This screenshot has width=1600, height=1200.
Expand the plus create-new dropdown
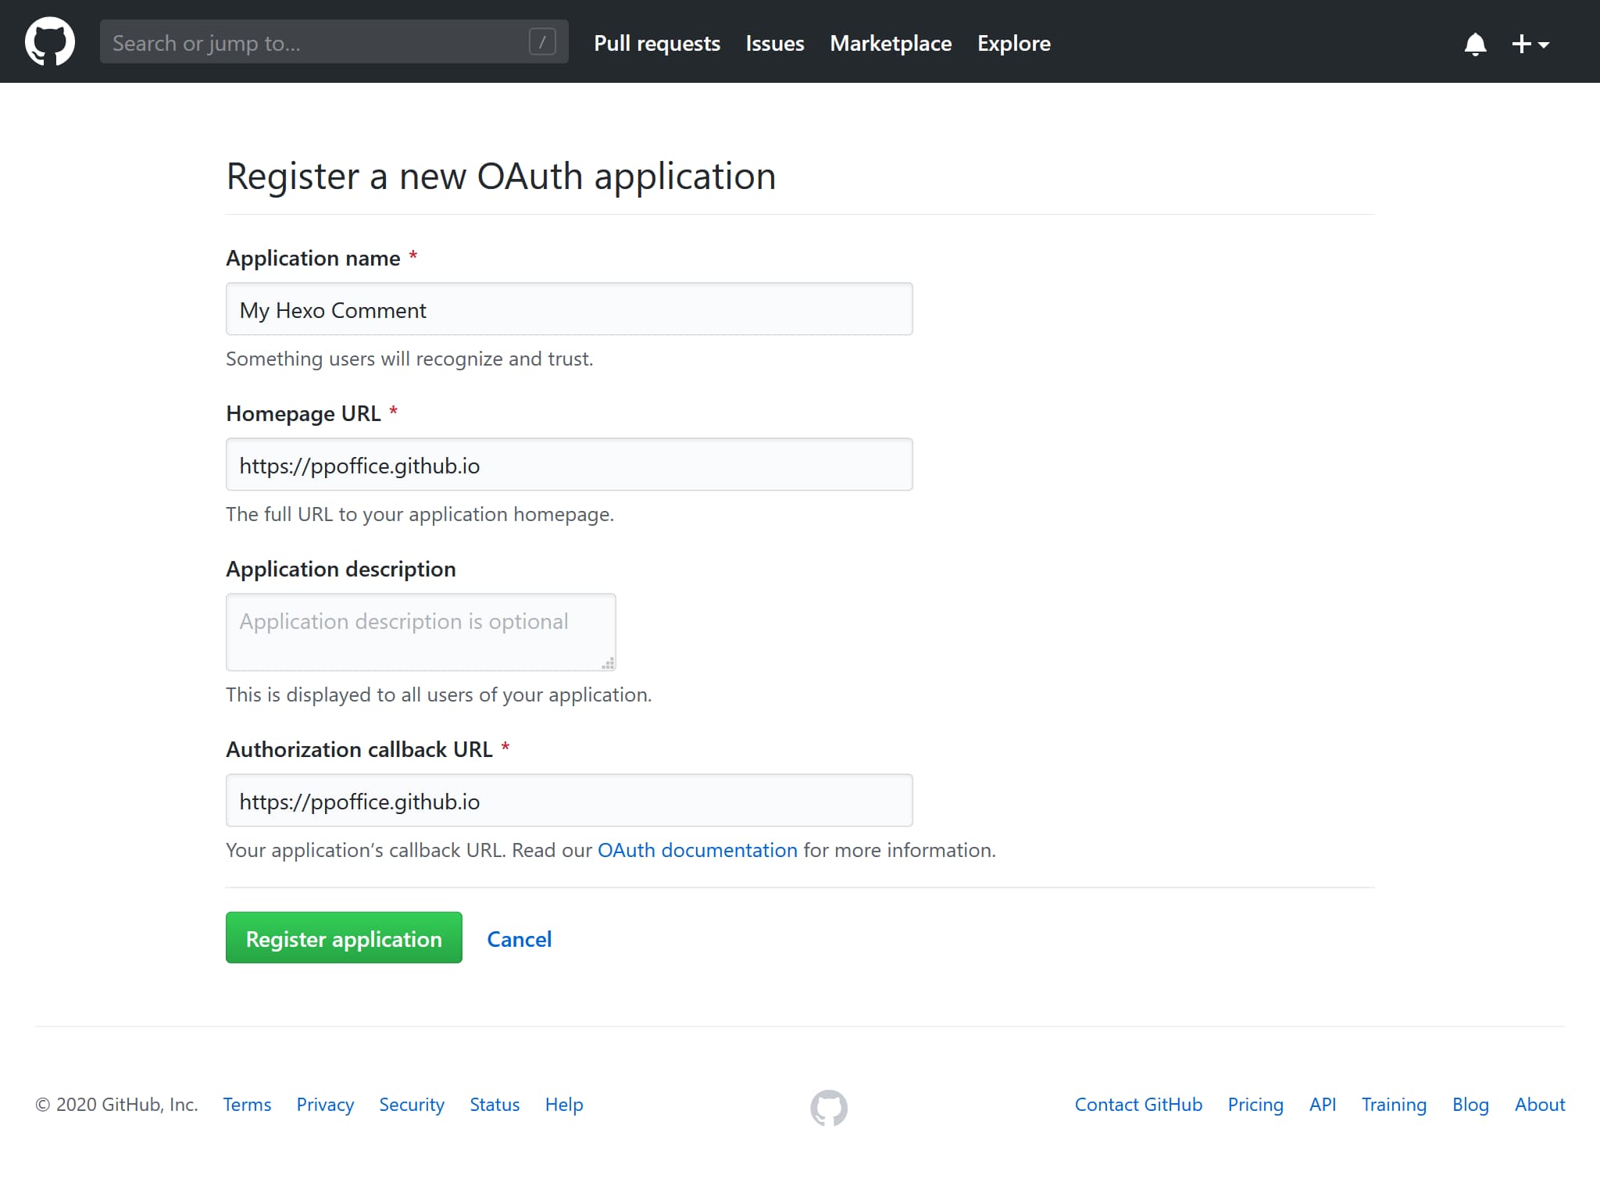[x=1530, y=44]
